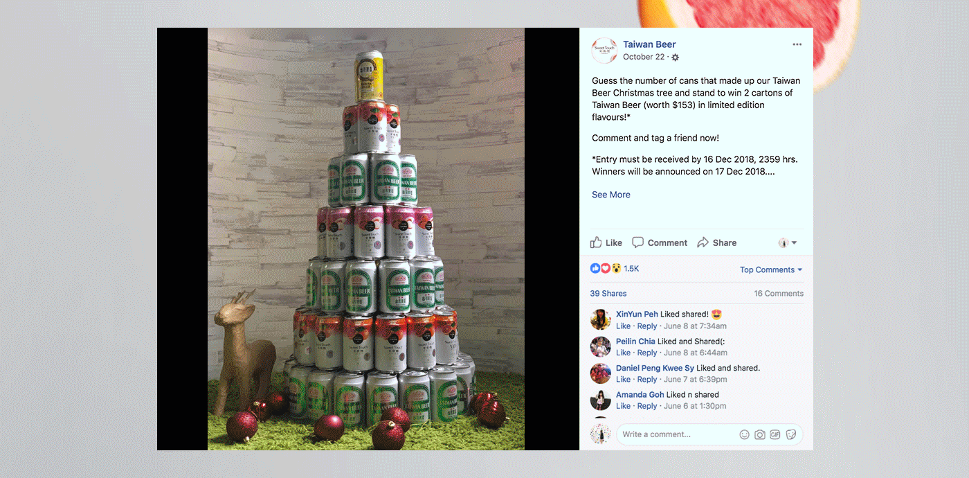This screenshot has height=478, width=969.
Task: Open sticker picker in comment box
Action: [790, 434]
